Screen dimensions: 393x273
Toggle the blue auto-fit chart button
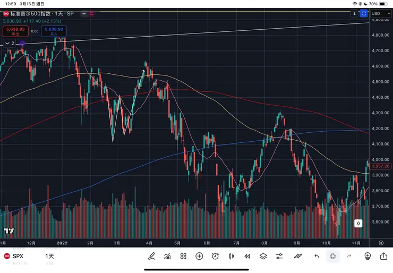coord(364,13)
